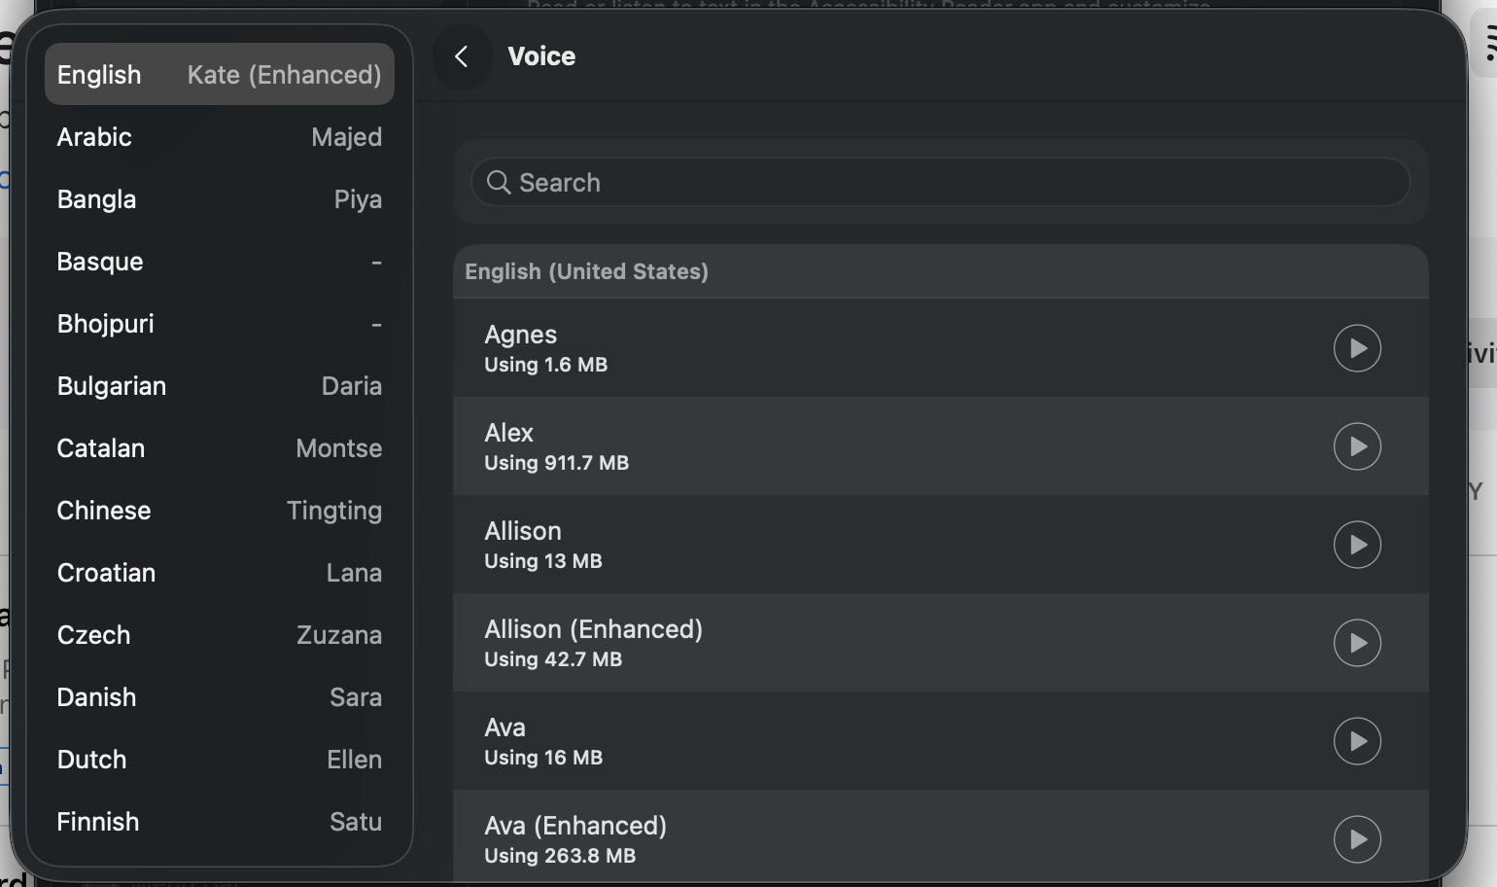Play Allison (Enhanced) voice sample
The width and height of the screenshot is (1497, 887).
(x=1357, y=643)
